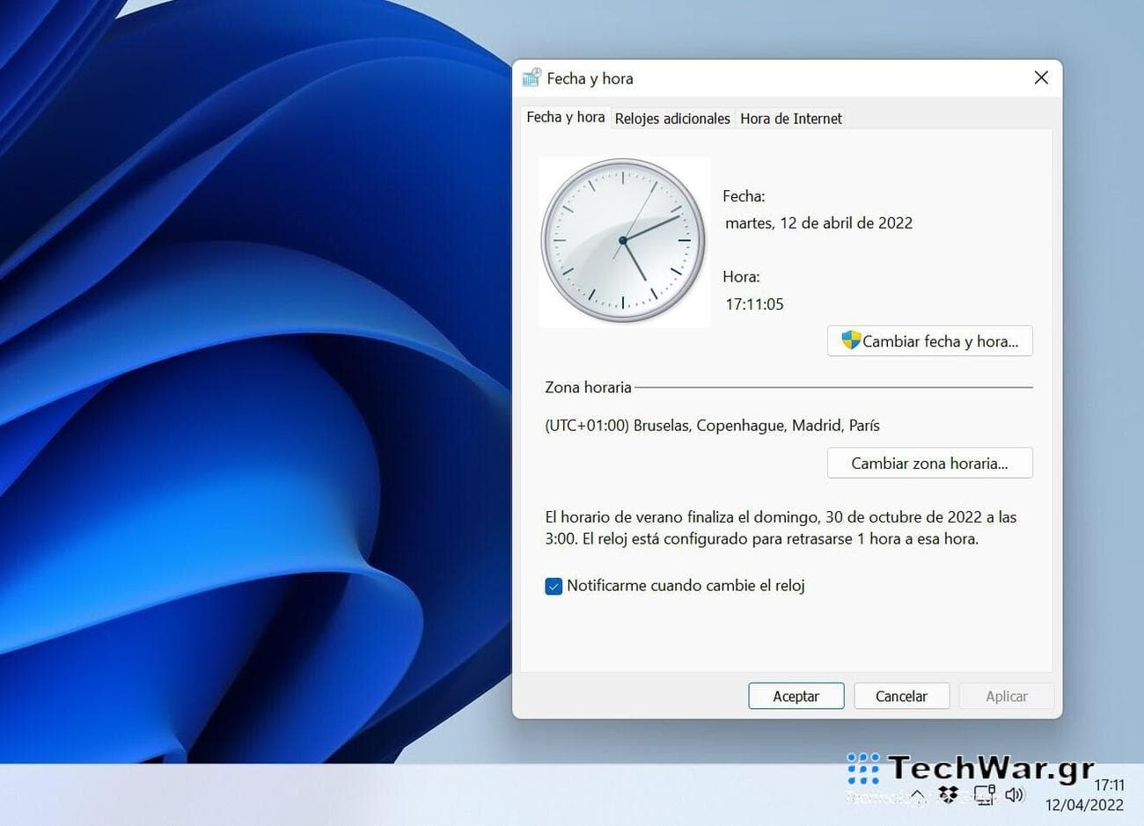The width and height of the screenshot is (1144, 826).
Task: Open the volume control from the system tray
Action: point(1015,794)
